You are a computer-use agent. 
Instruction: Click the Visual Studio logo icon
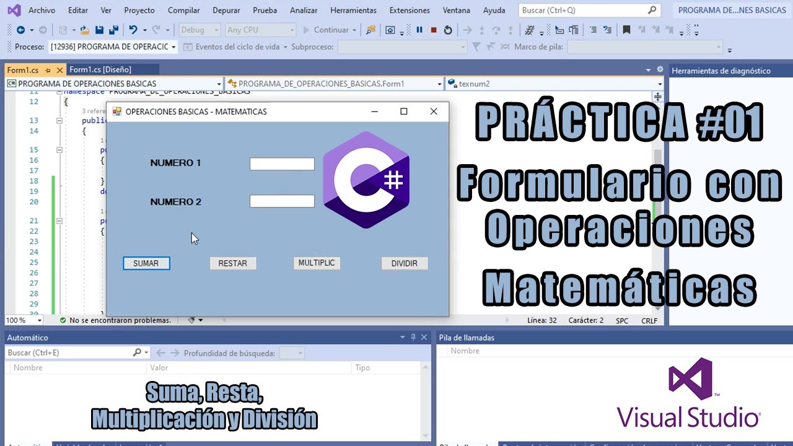click(13, 10)
